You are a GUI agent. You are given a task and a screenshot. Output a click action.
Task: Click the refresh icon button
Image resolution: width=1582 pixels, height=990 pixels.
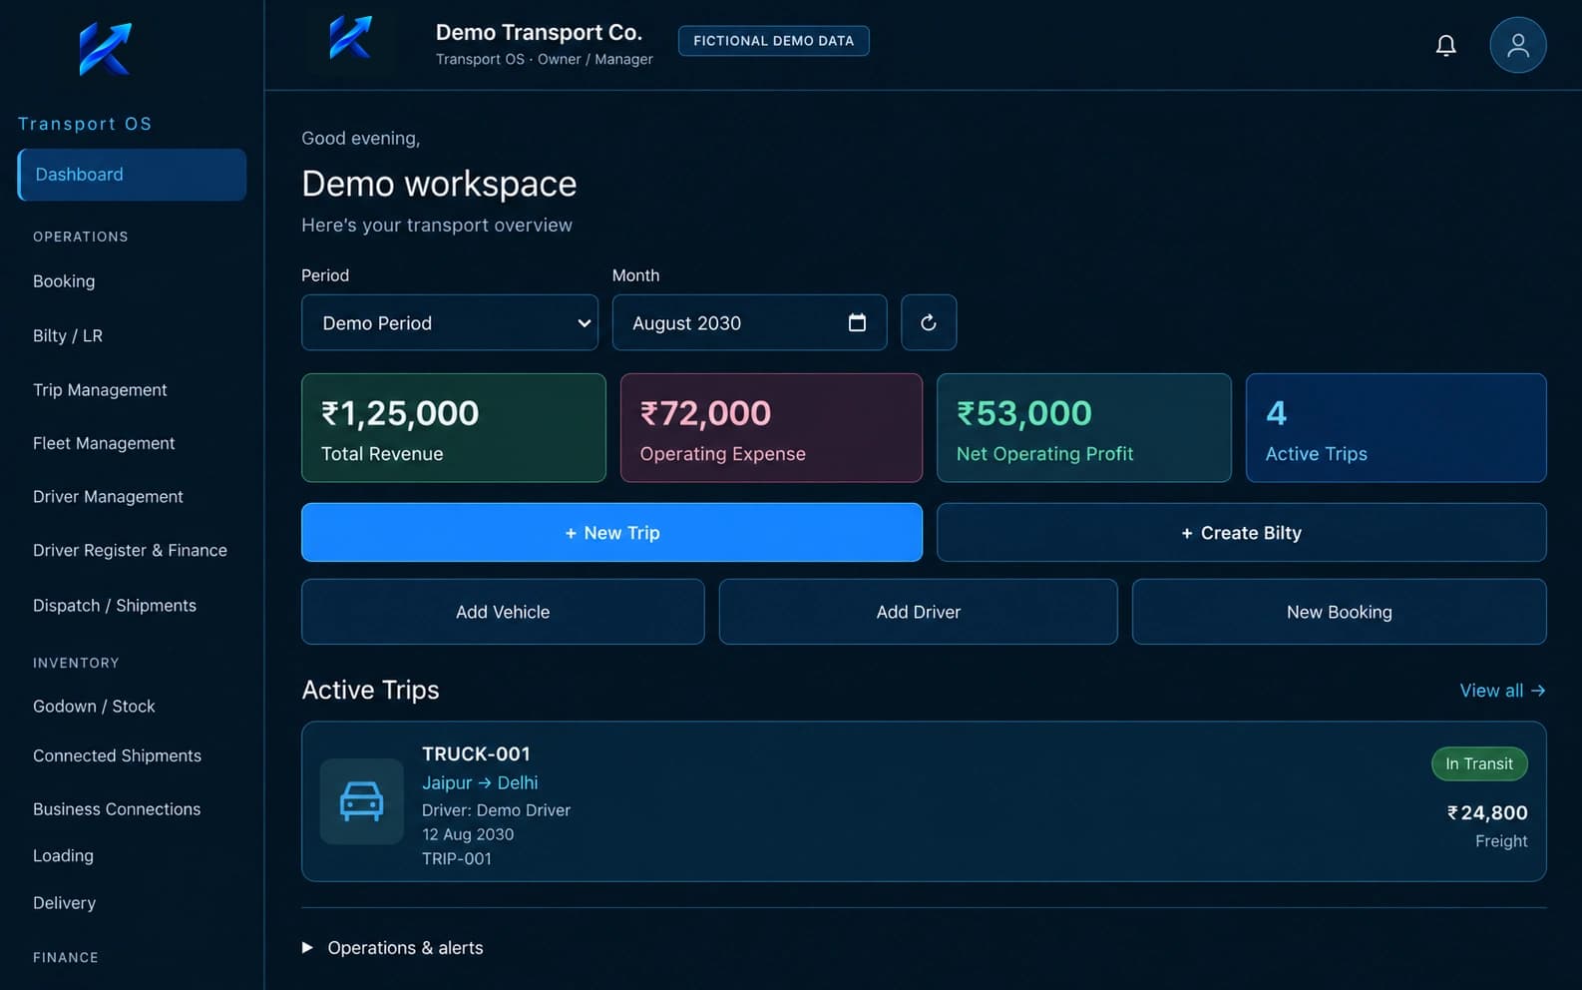pos(929,322)
